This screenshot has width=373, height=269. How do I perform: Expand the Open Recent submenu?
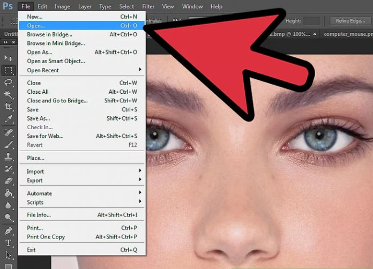pyautogui.click(x=80, y=70)
